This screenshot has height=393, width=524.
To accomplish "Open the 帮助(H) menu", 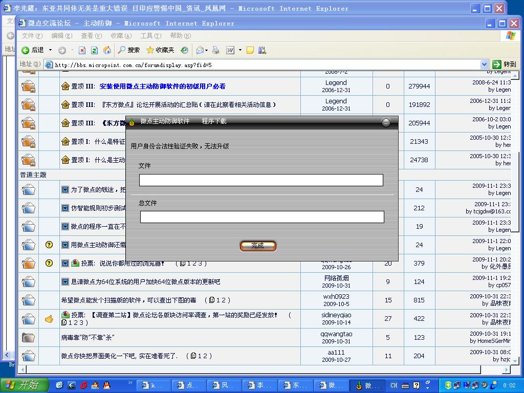I will pos(181,36).
